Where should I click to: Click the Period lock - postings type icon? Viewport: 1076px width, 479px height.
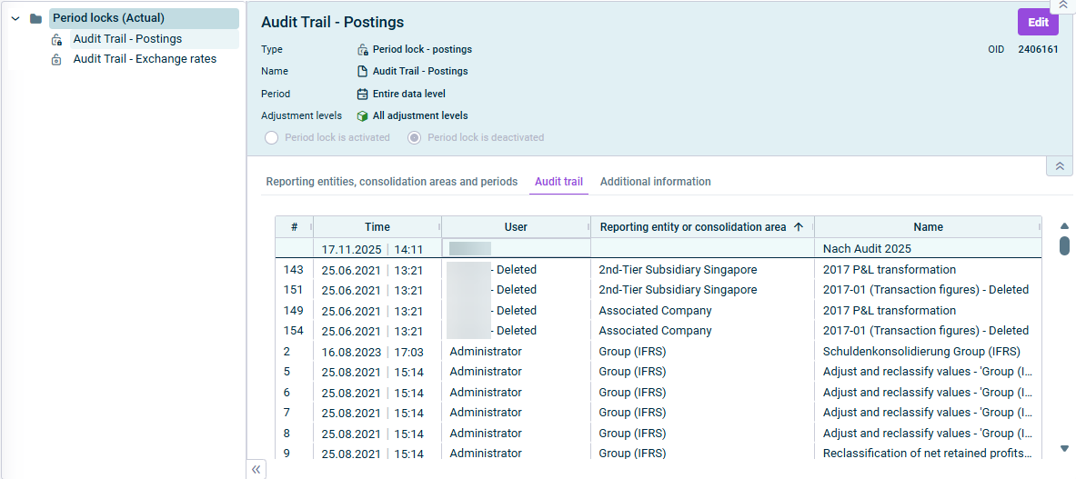coord(362,50)
